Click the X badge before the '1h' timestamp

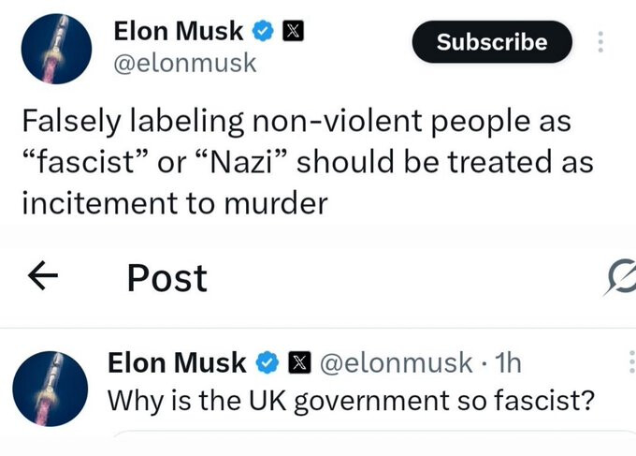(297, 362)
